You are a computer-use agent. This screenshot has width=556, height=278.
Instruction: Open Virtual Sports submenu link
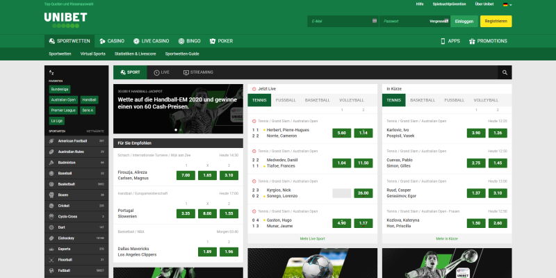[x=93, y=54]
